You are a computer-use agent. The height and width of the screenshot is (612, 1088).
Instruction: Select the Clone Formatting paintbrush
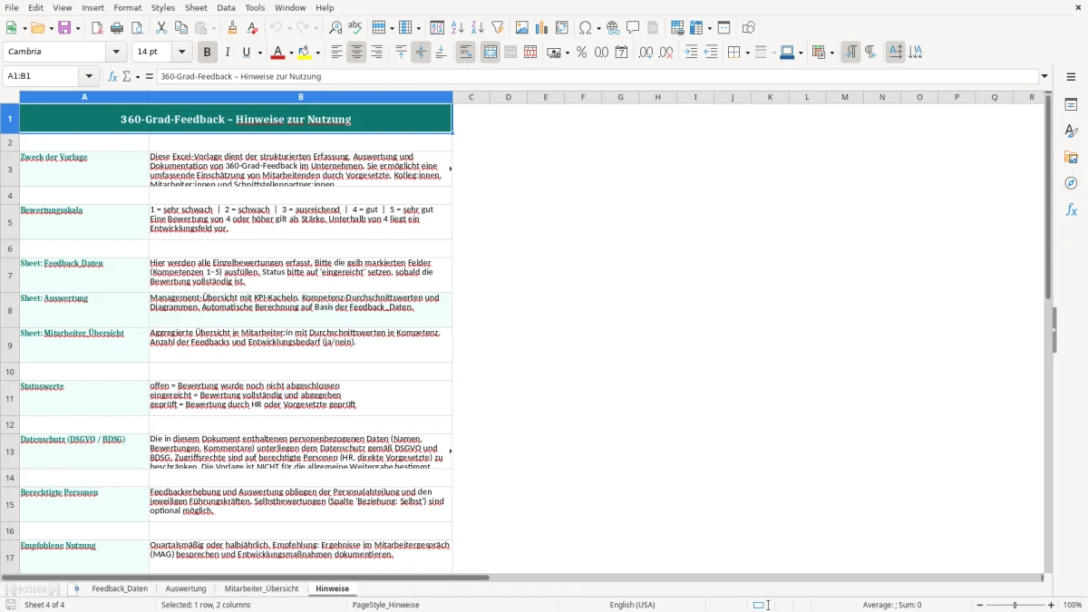[x=232, y=28]
